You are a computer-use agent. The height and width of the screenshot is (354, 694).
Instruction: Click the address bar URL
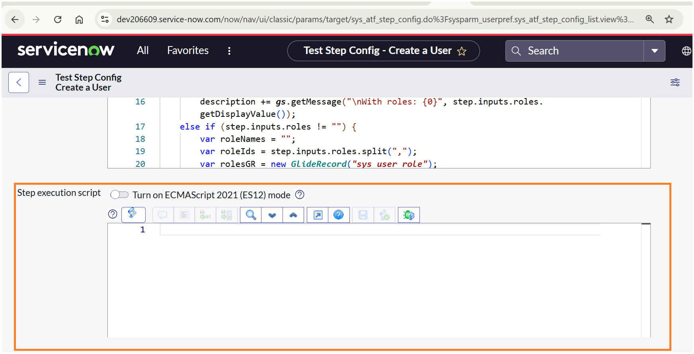pyautogui.click(x=375, y=19)
